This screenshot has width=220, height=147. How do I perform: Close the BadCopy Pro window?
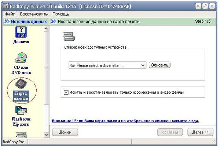click(x=212, y=6)
